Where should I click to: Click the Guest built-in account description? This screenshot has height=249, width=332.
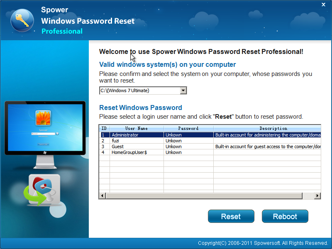coord(267,146)
